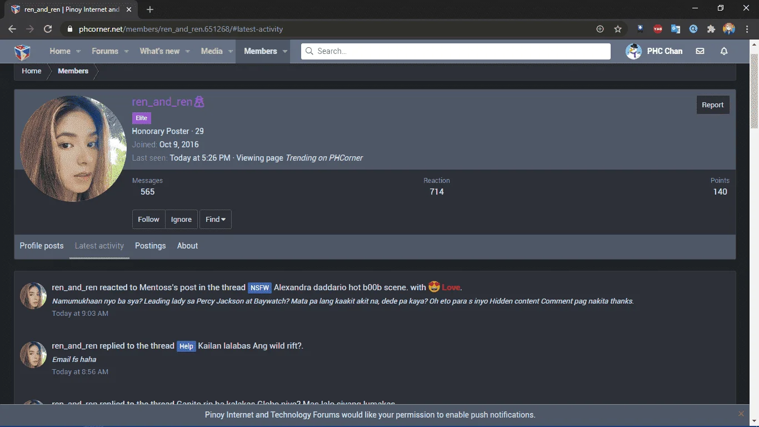Screen dimensions: 759x427
Task: Click the page vertical scrollbar
Action: point(755,92)
